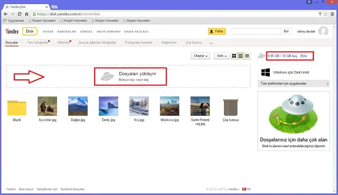The image size is (338, 195).
Task: Open the Bağlantılar tab
Action: pos(169,42)
